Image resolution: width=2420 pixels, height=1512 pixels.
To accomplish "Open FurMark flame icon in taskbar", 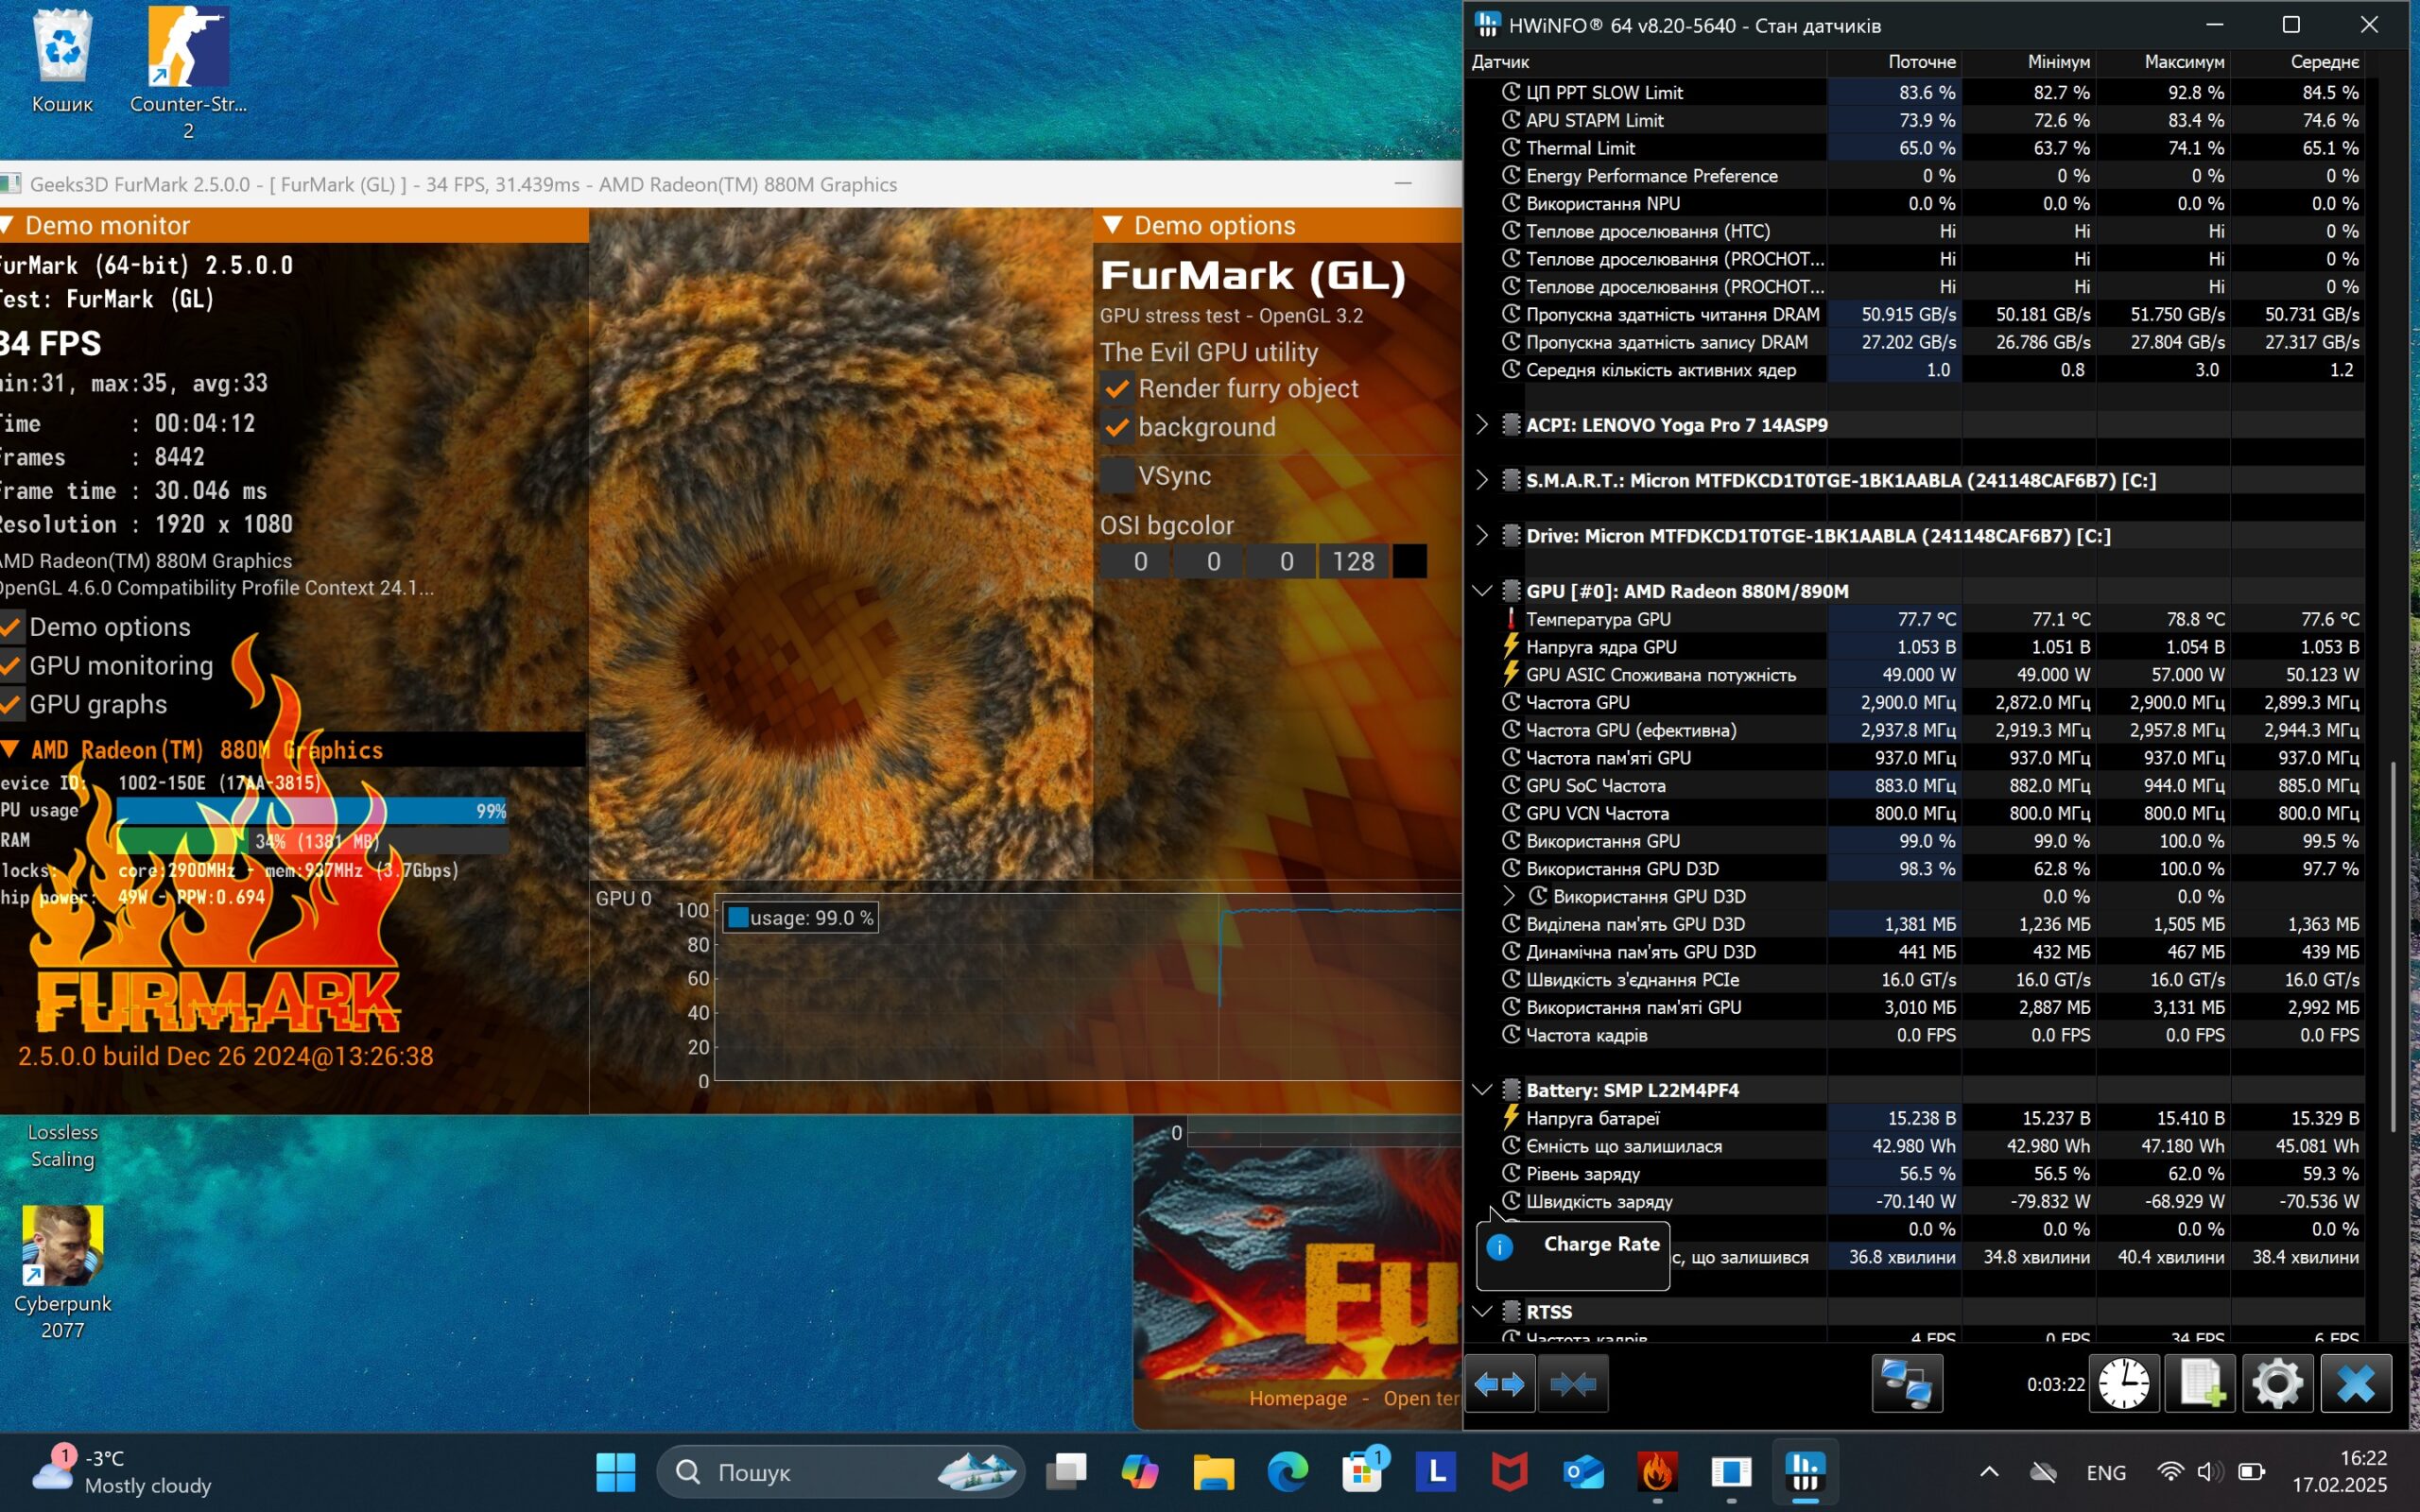I will point(1657,1472).
